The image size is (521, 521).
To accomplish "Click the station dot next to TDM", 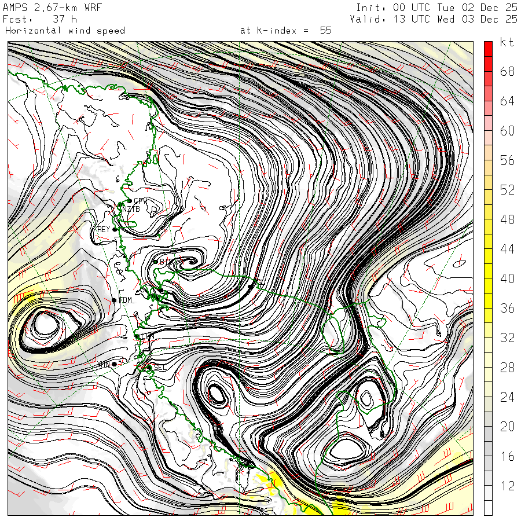I will tap(114, 300).
